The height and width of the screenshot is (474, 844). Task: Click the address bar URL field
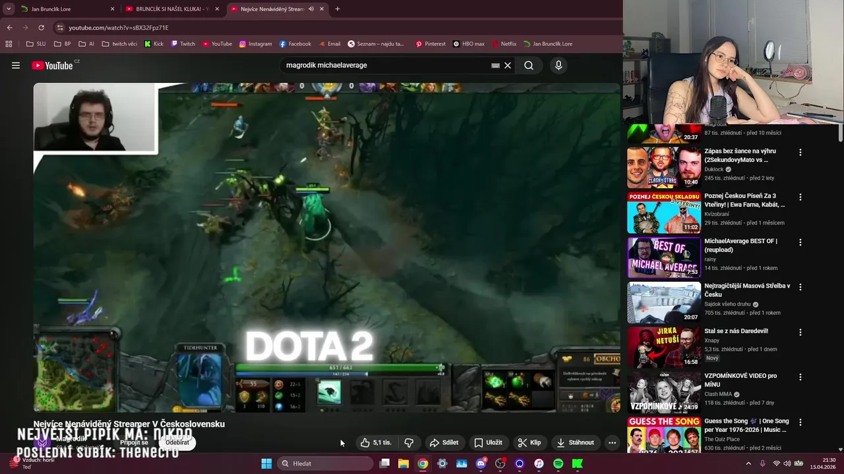[336, 28]
